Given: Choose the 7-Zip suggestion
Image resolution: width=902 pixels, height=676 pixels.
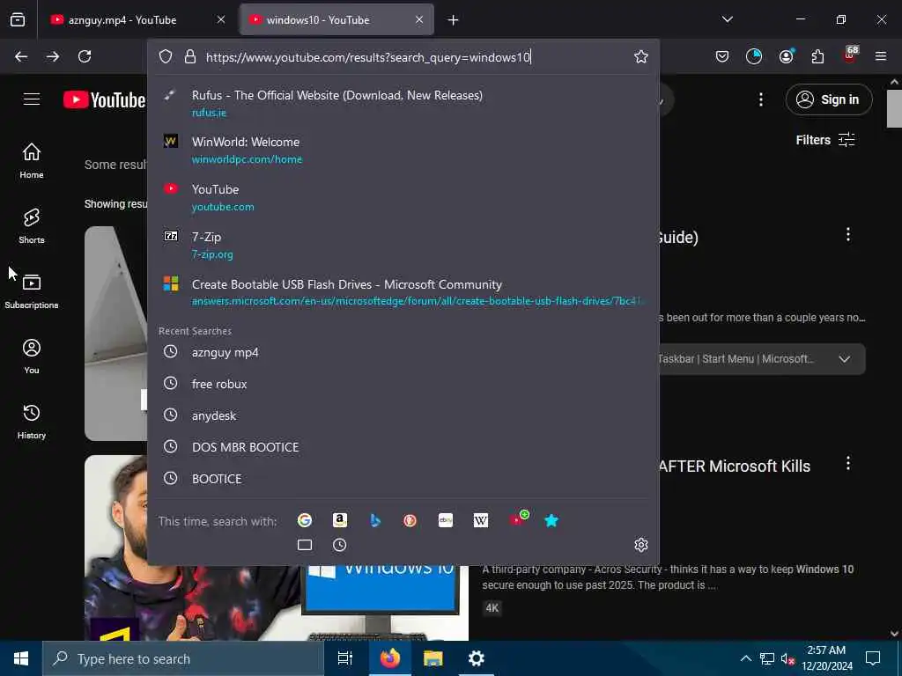Looking at the screenshot, I should click(403, 245).
